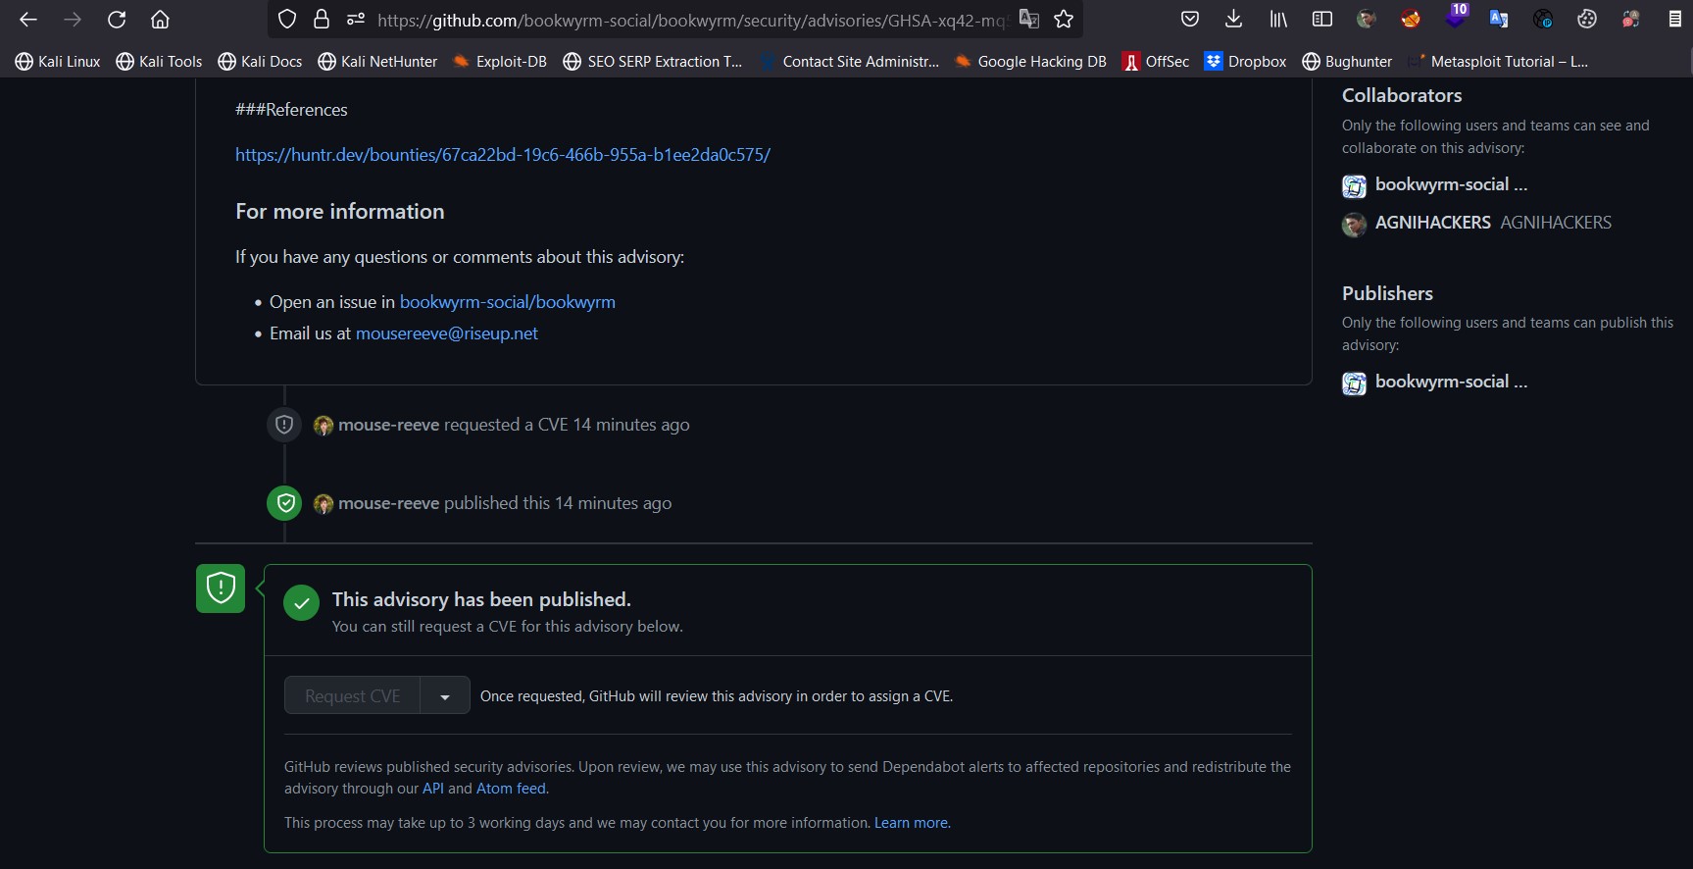Click the Request CVE button

(x=352, y=695)
